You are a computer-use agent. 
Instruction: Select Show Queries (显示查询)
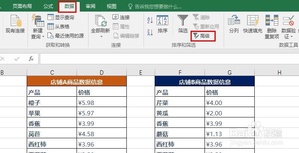pyautogui.click(x=61, y=18)
